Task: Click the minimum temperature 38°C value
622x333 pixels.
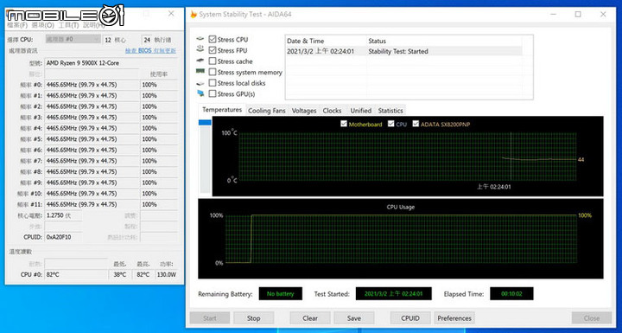Action: (x=120, y=274)
